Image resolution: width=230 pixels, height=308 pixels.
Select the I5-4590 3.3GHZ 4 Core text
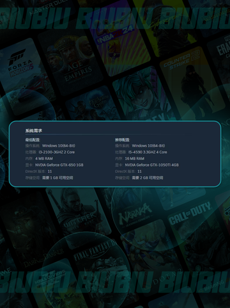pos(148,152)
